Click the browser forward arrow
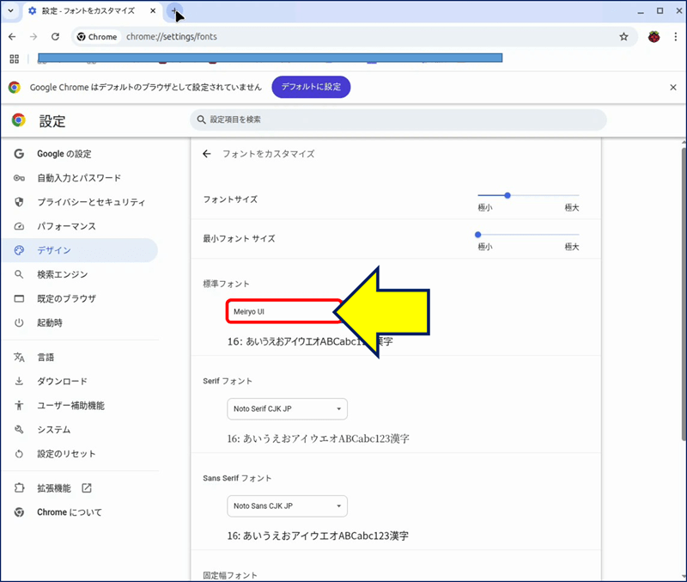 33,37
